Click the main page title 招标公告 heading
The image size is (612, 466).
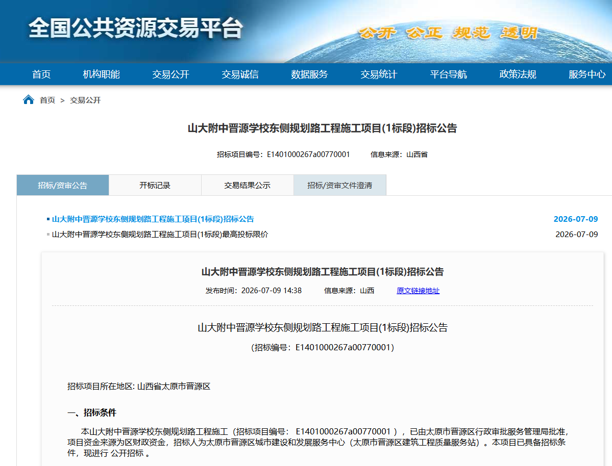click(323, 128)
